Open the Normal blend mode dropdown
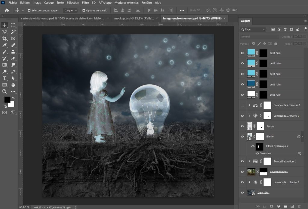This screenshot has height=209, width=308. point(259,37)
